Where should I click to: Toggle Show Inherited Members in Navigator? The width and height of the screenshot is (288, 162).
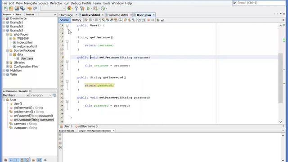(5, 160)
